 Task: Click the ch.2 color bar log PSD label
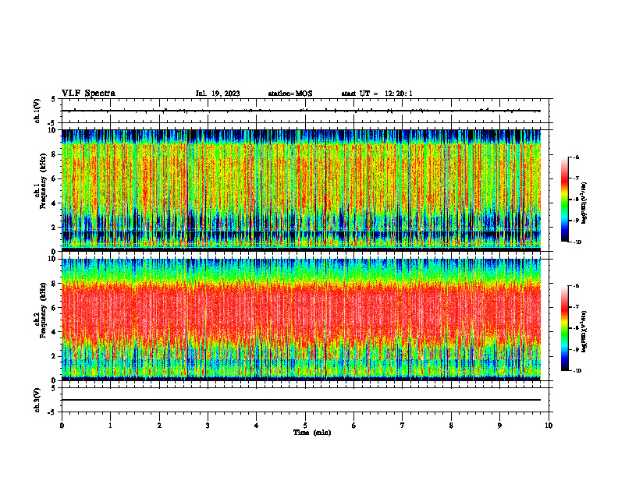point(584,331)
